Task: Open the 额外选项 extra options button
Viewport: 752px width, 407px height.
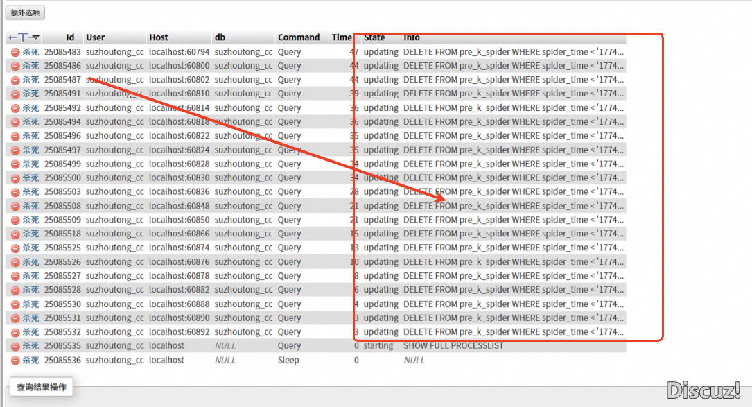Action: click(x=26, y=12)
